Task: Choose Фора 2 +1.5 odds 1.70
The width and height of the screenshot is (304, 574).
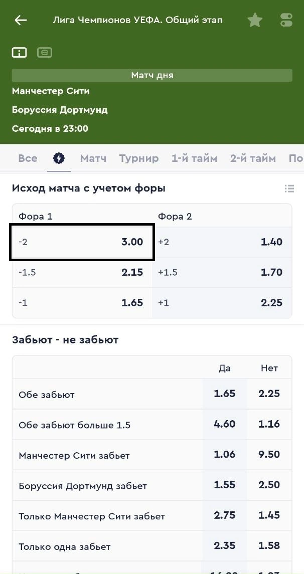Action: (x=221, y=272)
